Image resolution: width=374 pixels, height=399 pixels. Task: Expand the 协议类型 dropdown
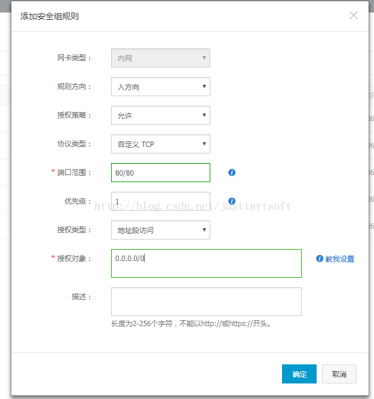point(160,144)
